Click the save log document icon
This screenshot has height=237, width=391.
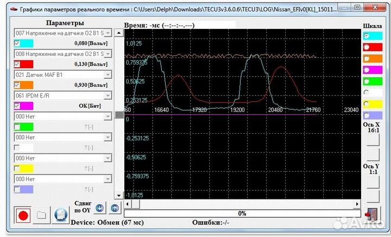pos(61,215)
